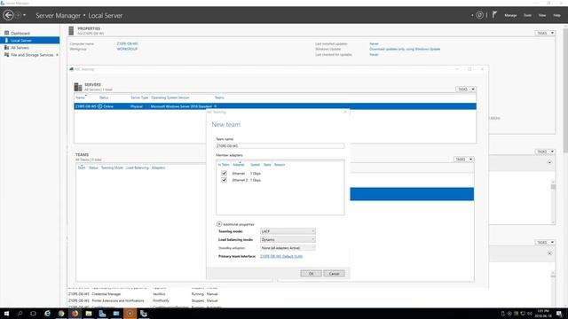Sort the Teams list by Teaming Mode column
568x319 pixels.
pyautogui.click(x=112, y=167)
